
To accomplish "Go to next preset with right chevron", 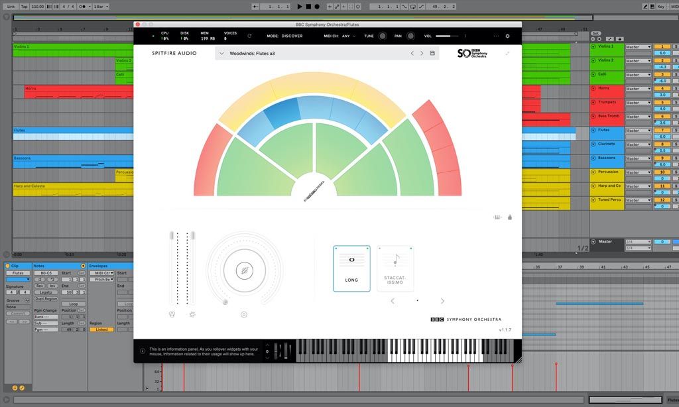I will (422, 53).
